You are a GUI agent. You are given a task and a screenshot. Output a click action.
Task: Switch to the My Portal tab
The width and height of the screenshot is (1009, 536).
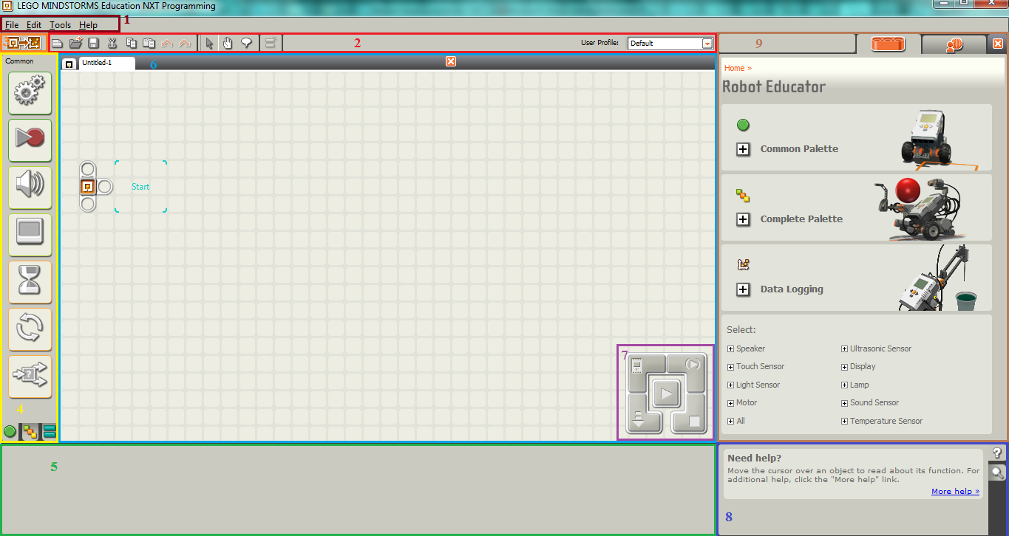(x=954, y=44)
